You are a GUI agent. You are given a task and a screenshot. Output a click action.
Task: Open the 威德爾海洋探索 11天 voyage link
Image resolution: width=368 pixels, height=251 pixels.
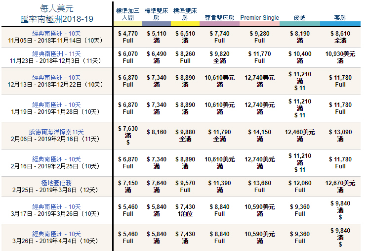(56, 132)
